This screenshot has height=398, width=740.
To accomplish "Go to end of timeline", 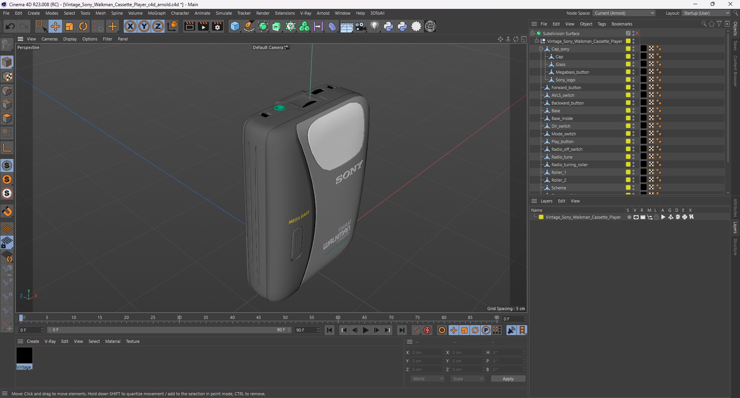I will 402,330.
